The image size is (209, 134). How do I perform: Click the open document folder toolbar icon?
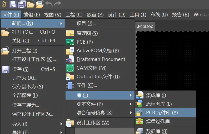click(x=31, y=4)
